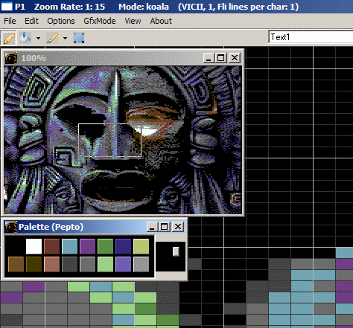Pick the white color swatch
This screenshot has height=328, width=353.
pos(34,246)
